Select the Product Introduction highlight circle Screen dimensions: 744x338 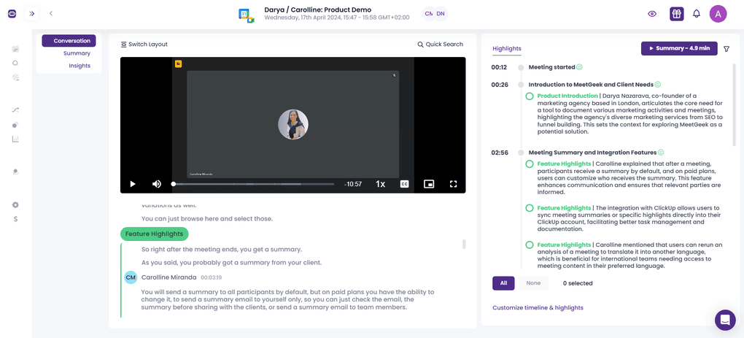point(530,96)
